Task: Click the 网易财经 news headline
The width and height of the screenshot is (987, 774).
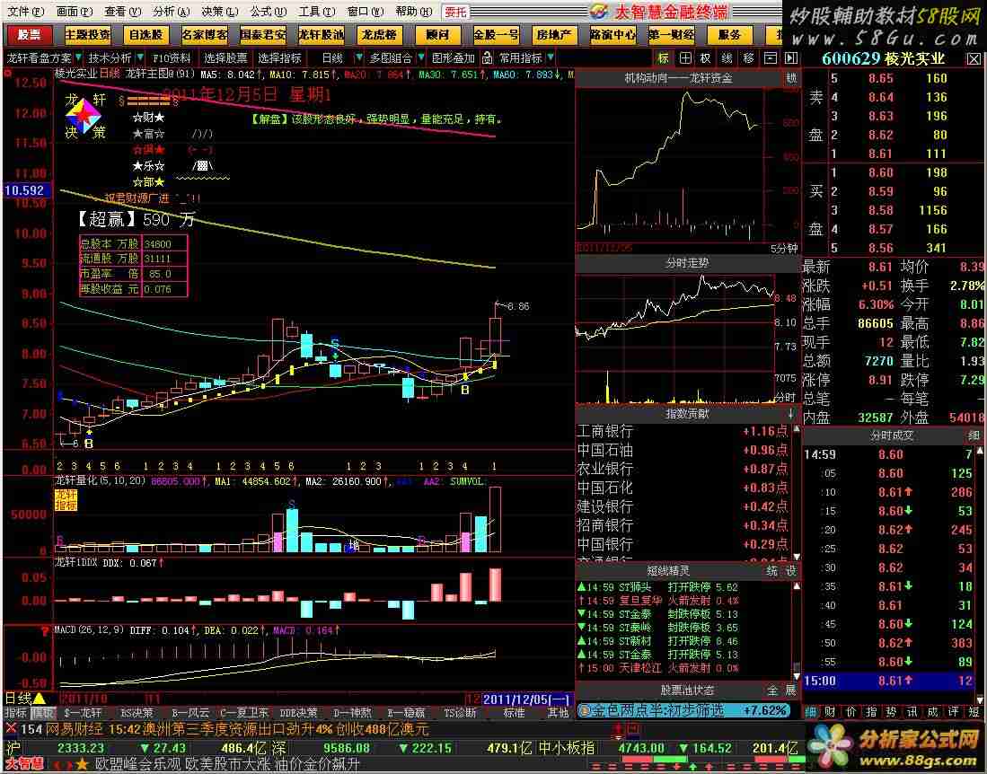Action: coord(236,729)
